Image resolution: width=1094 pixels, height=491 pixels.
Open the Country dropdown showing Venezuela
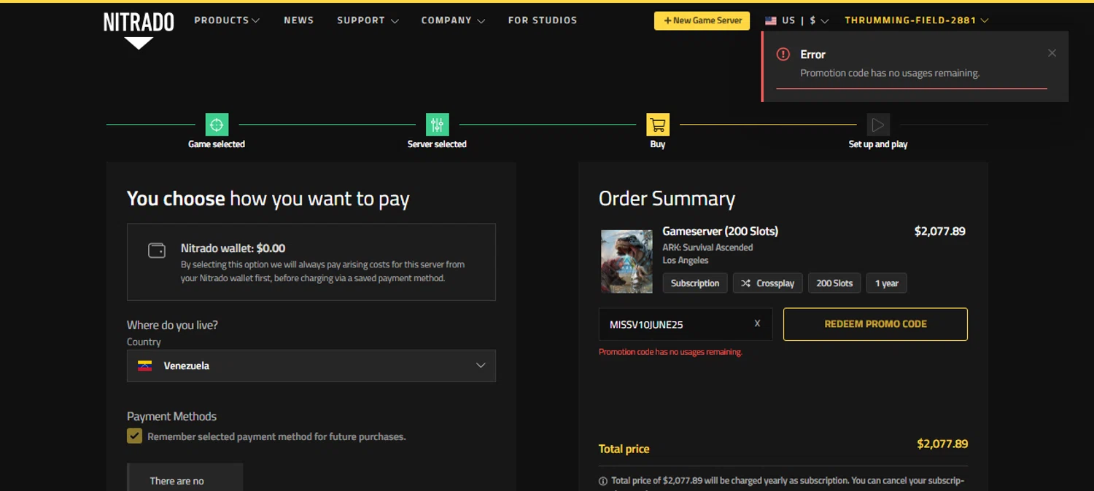(x=311, y=366)
